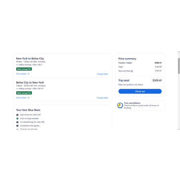Screen dimensions: 180x180
Task: Click the outbound Below average CO2 badge
Action: coord(24,69)
